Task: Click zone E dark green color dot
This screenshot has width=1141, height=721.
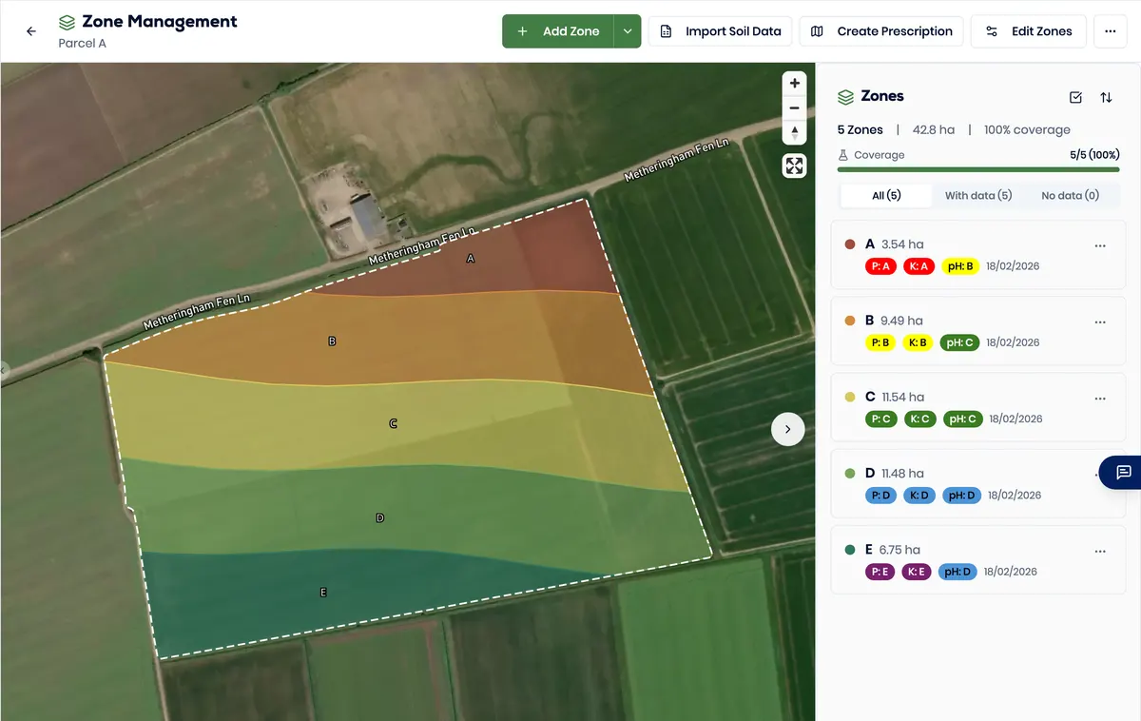Action: click(850, 550)
